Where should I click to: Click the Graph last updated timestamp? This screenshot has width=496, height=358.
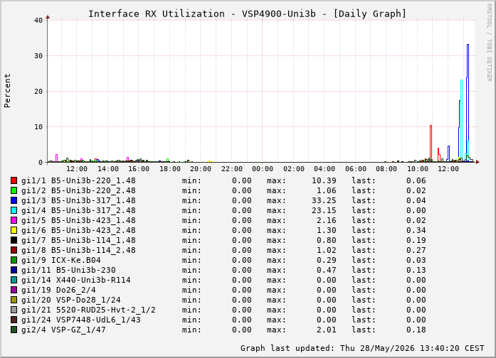(362, 348)
